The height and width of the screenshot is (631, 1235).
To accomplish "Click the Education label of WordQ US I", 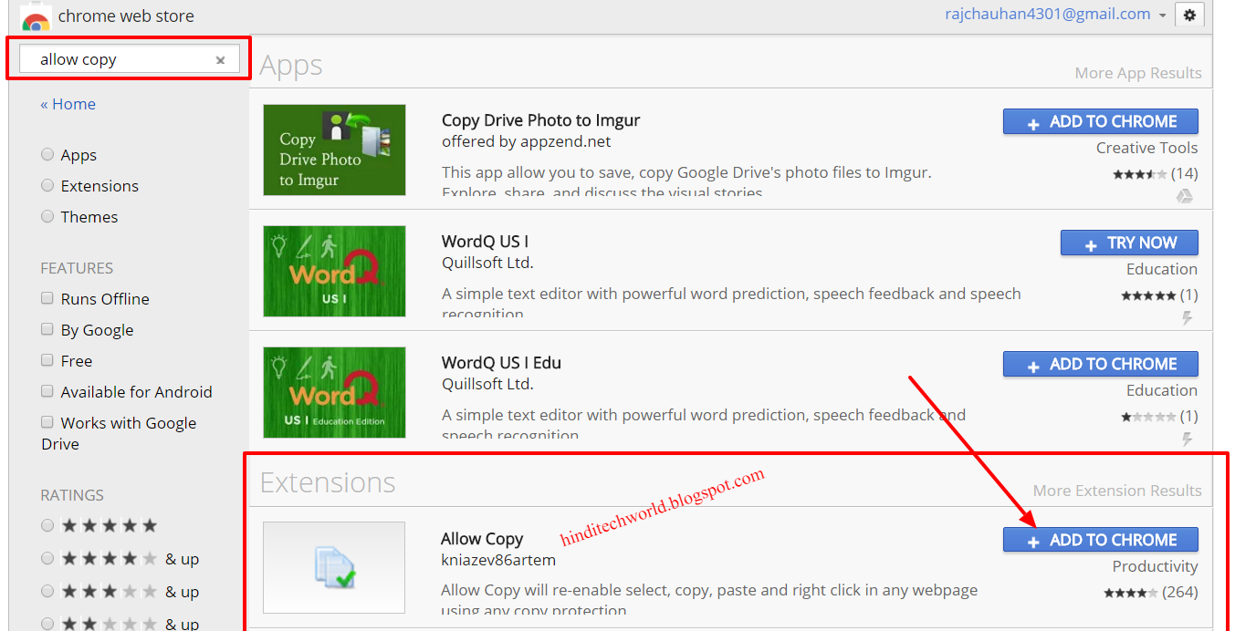I will pos(1162,269).
